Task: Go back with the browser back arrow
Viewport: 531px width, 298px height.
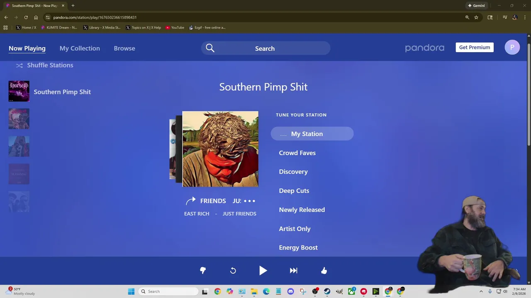Action: (6, 17)
